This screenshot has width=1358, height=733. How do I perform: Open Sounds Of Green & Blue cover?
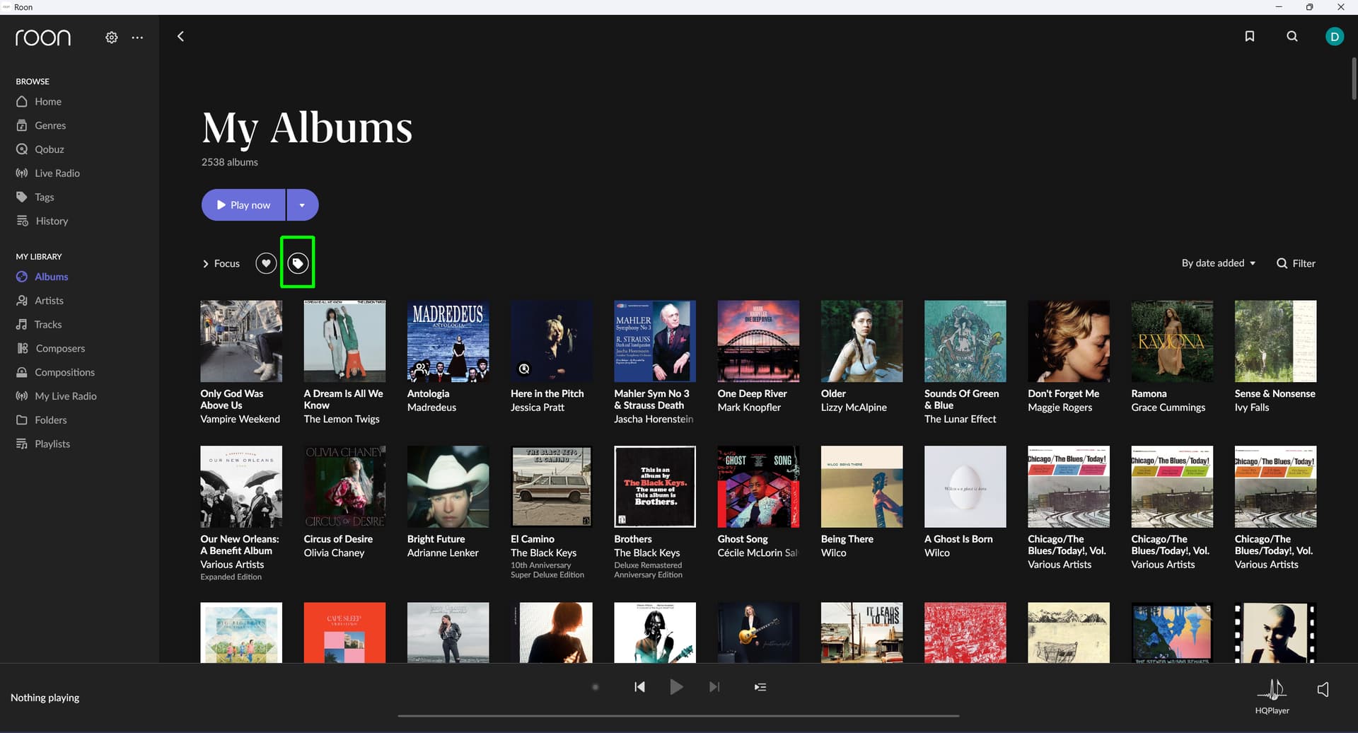click(x=965, y=341)
